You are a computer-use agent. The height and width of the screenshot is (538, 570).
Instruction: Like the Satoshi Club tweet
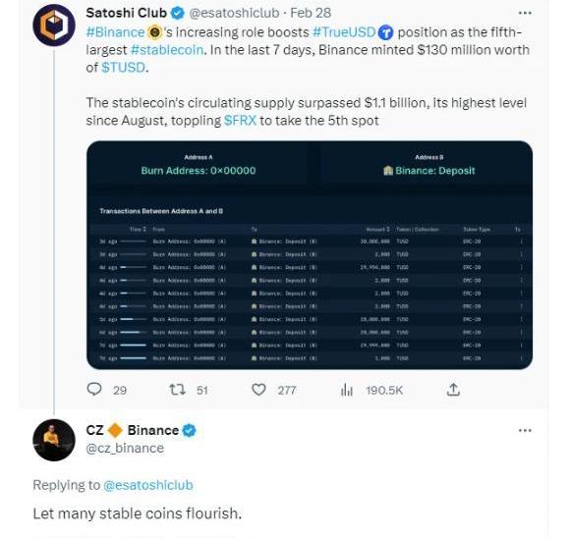[258, 390]
